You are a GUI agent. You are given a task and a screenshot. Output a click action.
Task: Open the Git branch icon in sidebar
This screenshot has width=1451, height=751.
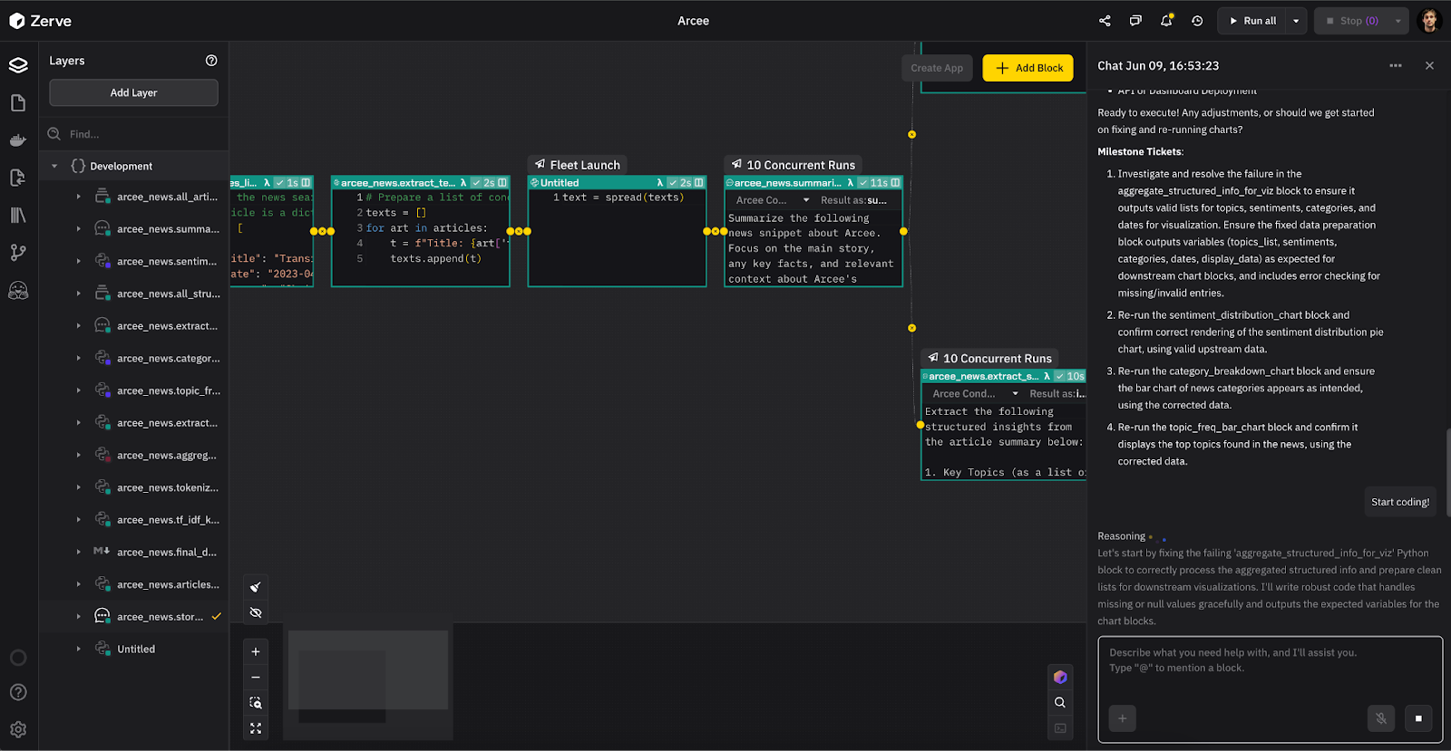coord(18,253)
